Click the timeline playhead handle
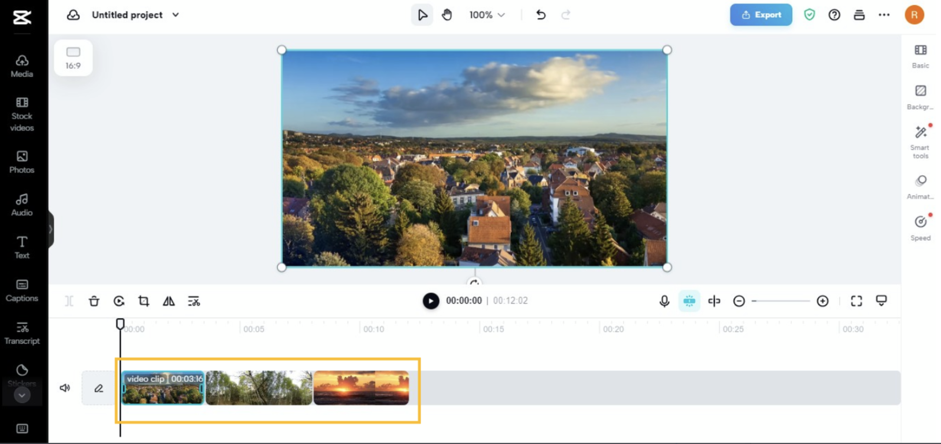This screenshot has height=444, width=941. click(120, 324)
